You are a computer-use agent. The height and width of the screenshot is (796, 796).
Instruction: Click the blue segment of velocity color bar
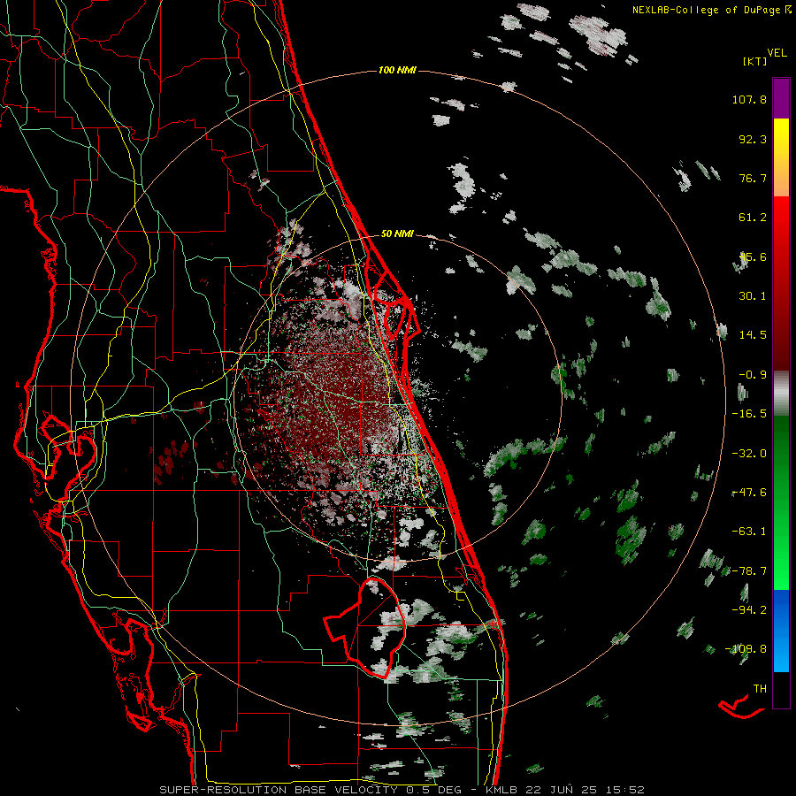click(781, 631)
